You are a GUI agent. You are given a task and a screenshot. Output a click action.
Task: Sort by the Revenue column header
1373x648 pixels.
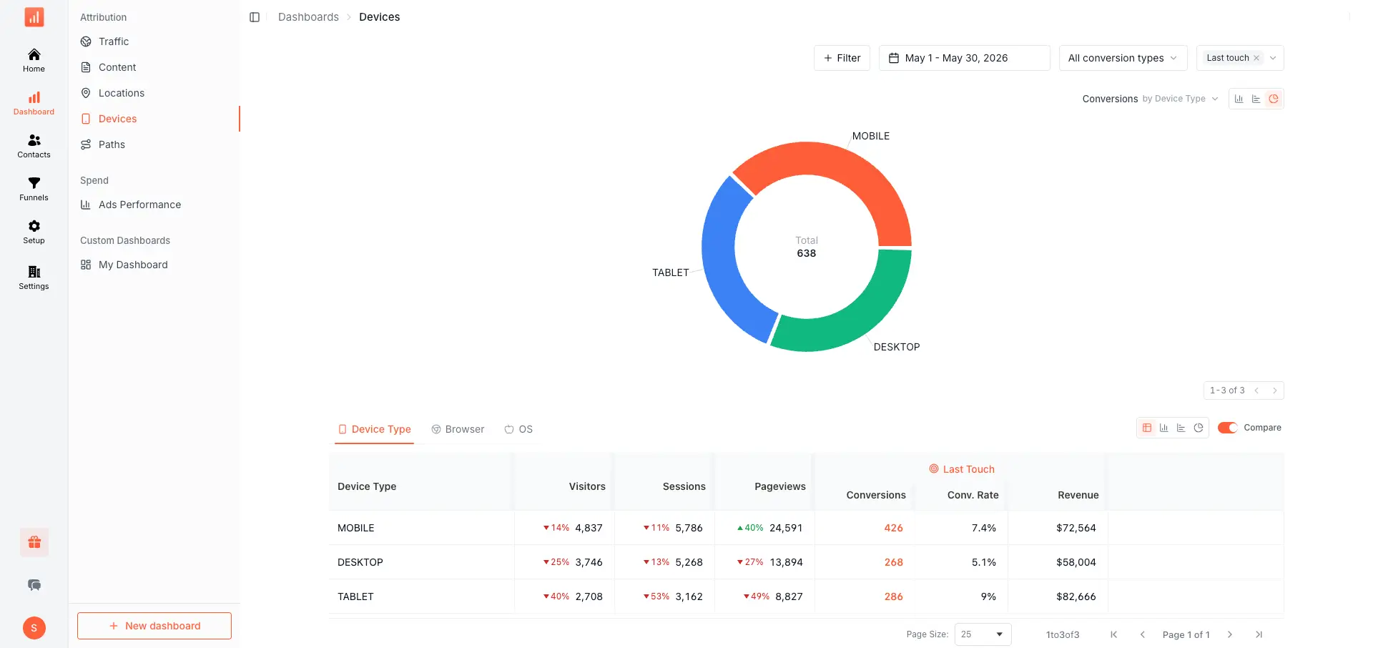point(1078,495)
